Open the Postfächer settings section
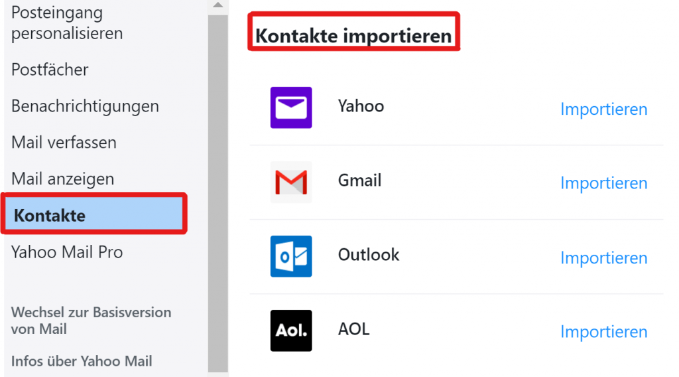This screenshot has width=679, height=377. (x=50, y=70)
